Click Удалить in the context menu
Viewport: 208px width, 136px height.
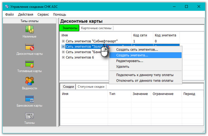click(x=123, y=67)
